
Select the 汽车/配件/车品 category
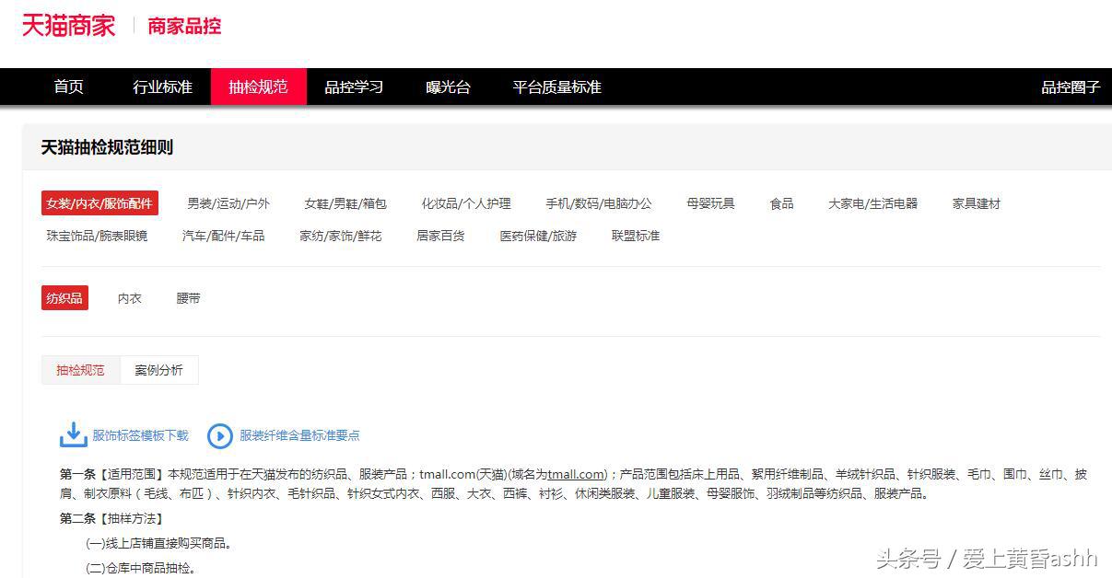point(223,236)
